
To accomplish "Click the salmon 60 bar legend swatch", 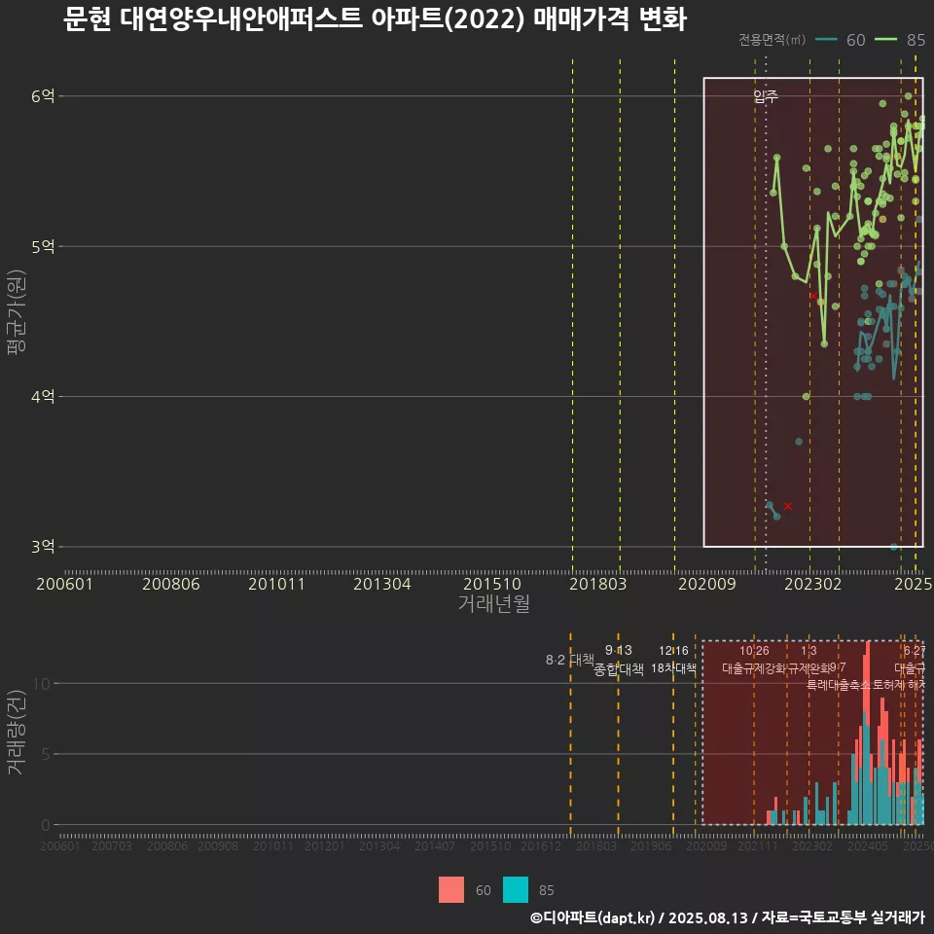I will 450,890.
